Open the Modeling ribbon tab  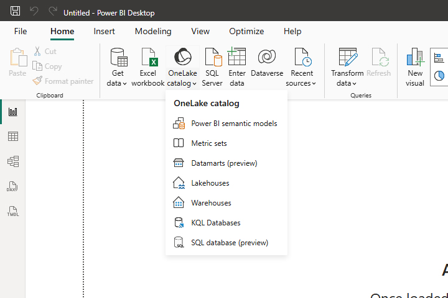coord(153,31)
